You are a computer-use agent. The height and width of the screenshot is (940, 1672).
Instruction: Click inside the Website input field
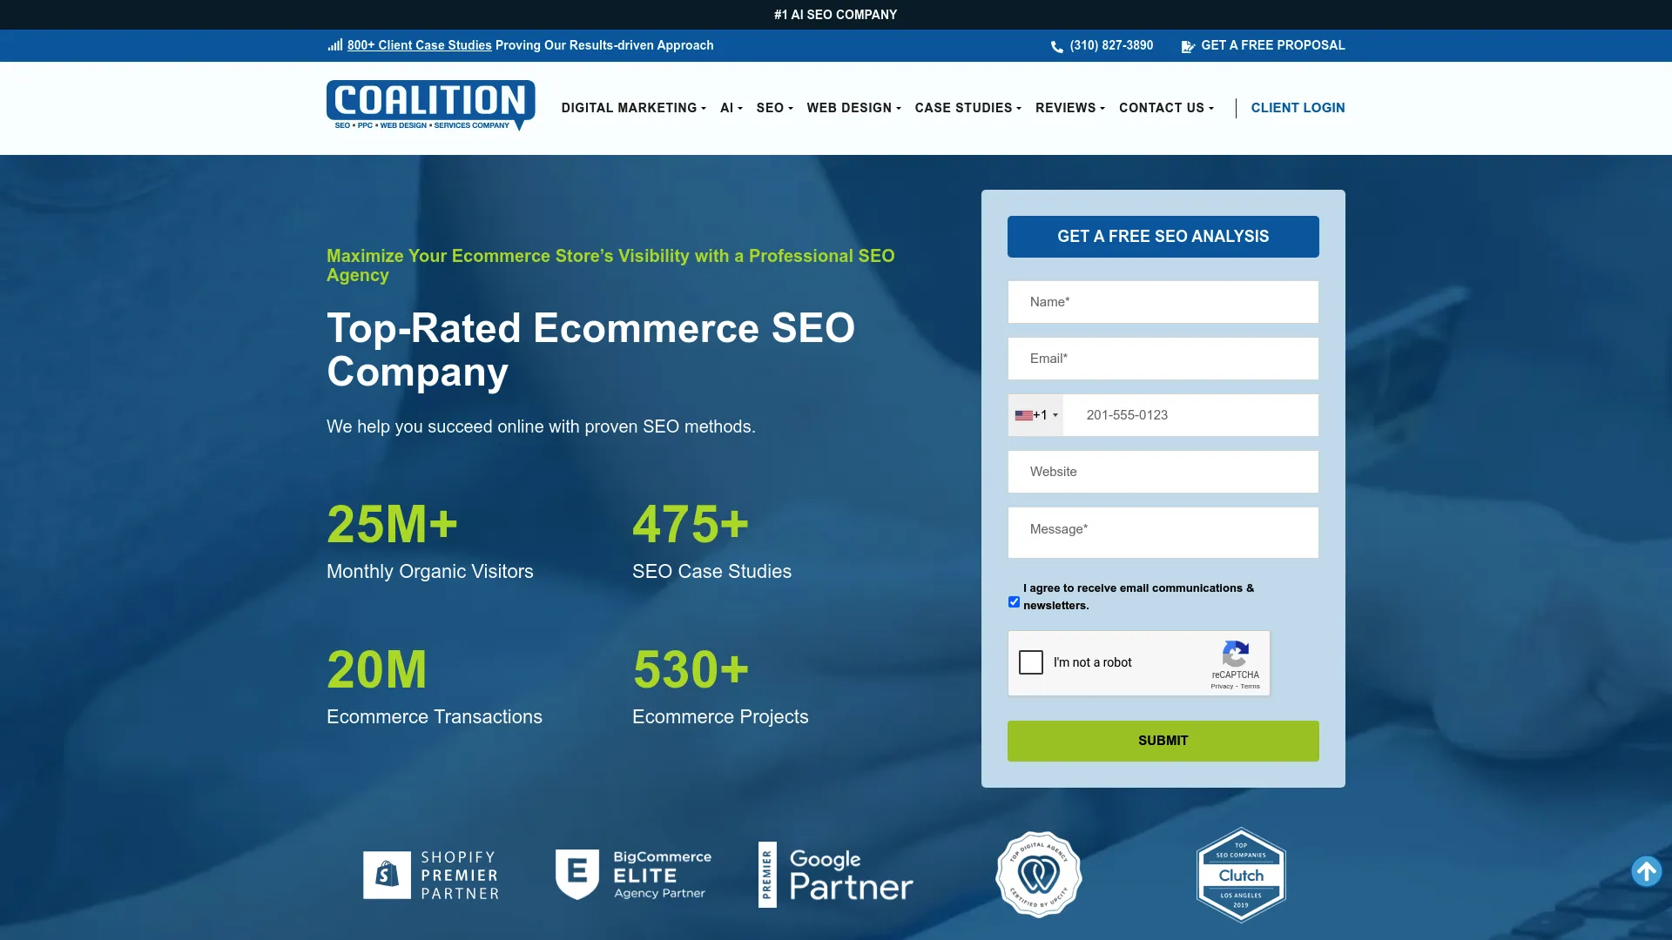(1163, 472)
